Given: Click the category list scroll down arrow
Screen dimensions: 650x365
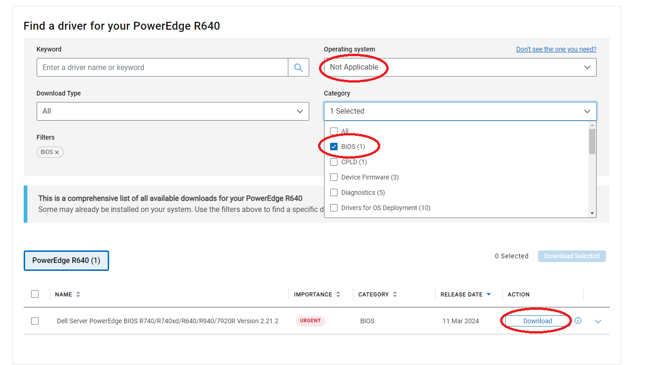Looking at the screenshot, I should tap(592, 213).
